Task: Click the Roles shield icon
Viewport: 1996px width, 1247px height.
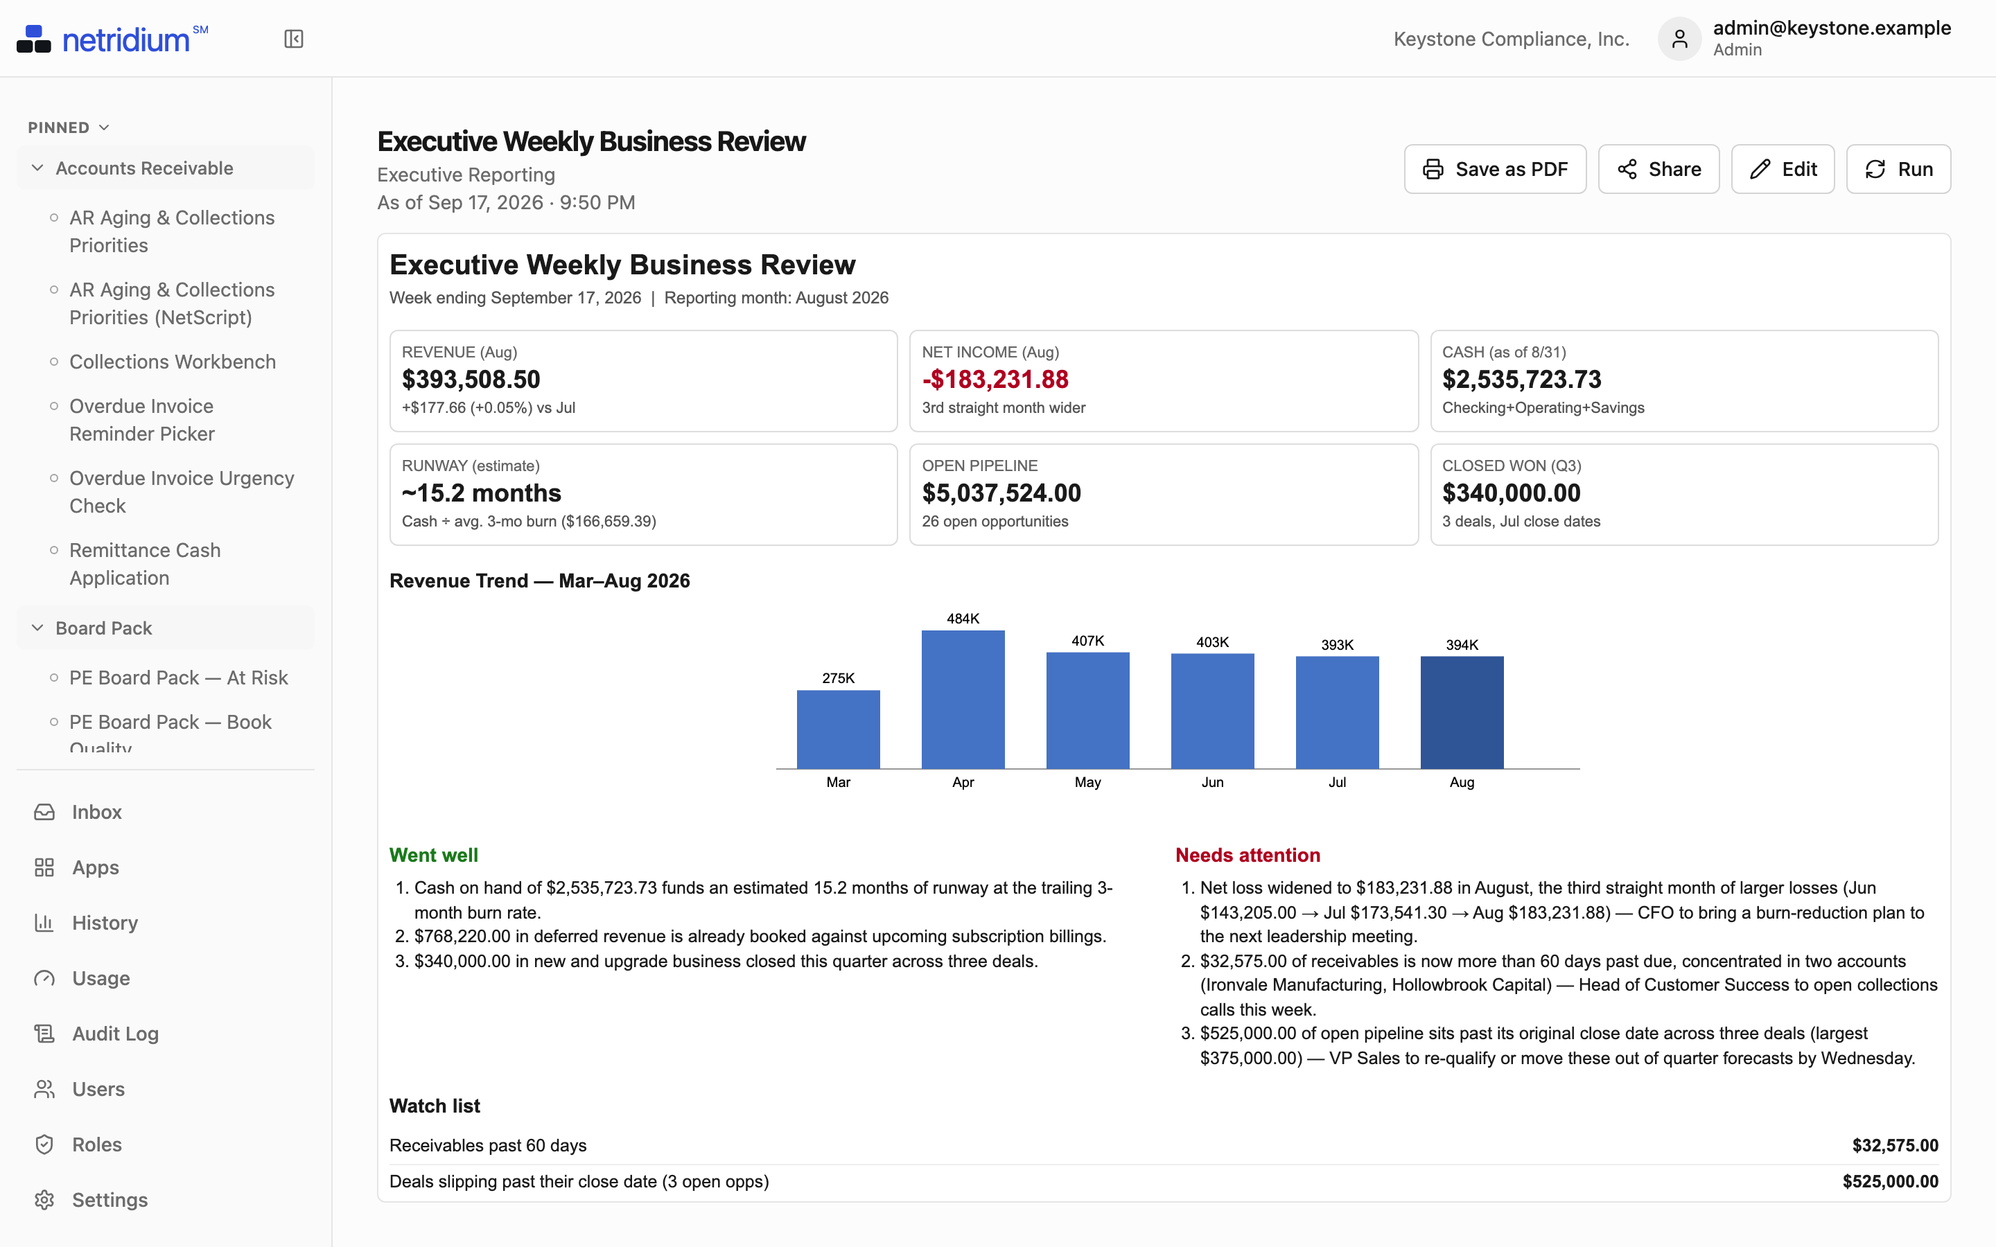Action: tap(44, 1144)
